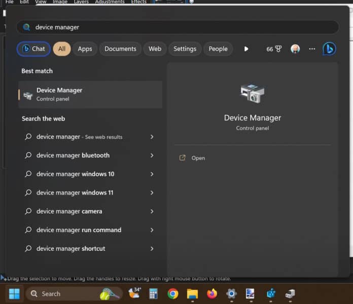Switch to the People filter tab
This screenshot has height=304, width=353.
click(x=218, y=49)
